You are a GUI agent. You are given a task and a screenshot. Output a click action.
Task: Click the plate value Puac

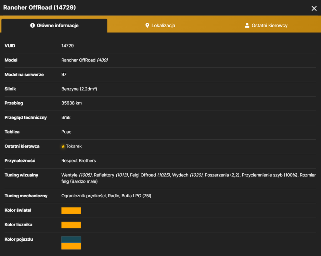click(66, 132)
